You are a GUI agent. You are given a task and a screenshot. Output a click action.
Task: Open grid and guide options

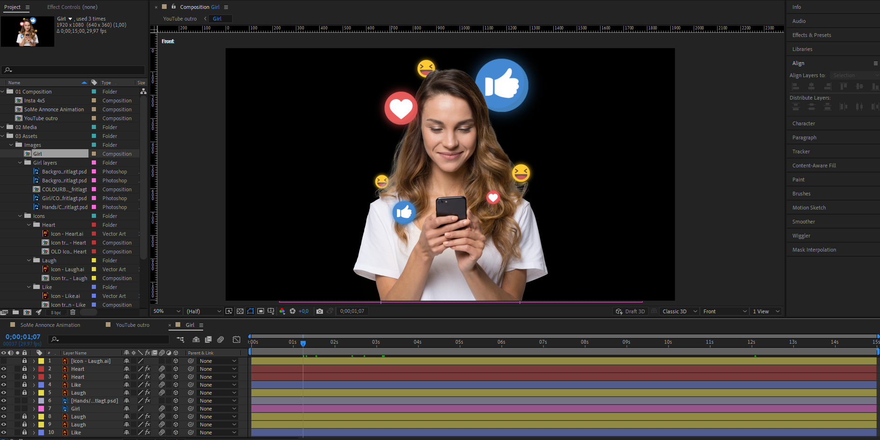coord(271,311)
